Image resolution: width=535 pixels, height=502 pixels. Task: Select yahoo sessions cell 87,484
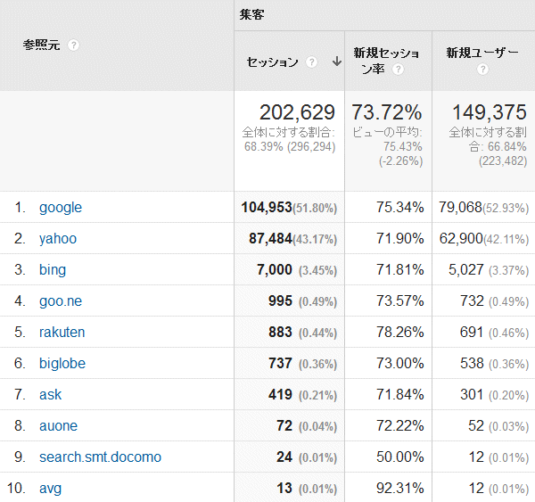[x=270, y=239]
